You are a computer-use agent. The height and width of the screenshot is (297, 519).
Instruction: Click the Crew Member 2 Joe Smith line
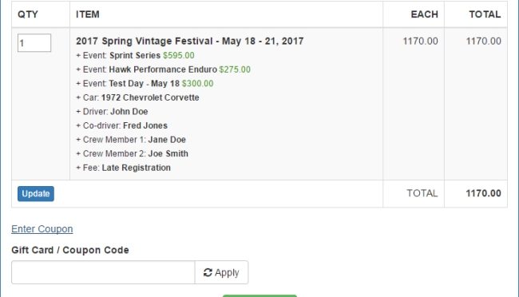[x=132, y=153]
